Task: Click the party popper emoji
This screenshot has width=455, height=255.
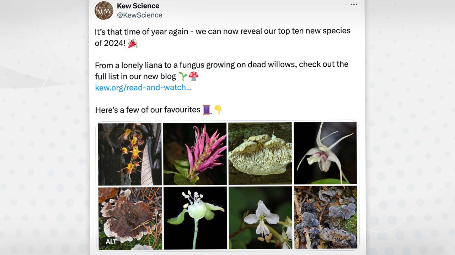Action: [133, 43]
